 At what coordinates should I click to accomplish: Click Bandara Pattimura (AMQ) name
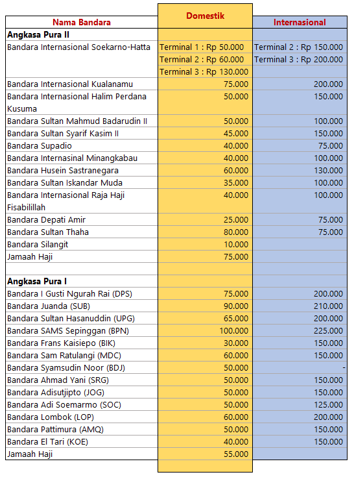coord(55,430)
